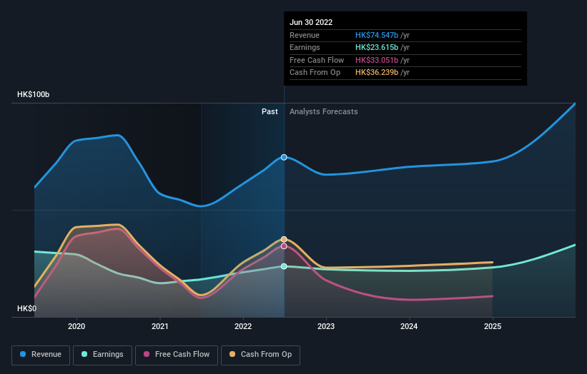Click the Revenue row label in tooltip
The image size is (587, 374).
[x=305, y=35]
